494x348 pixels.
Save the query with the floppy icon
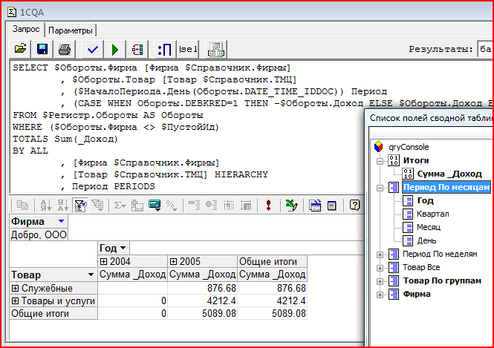[x=42, y=49]
